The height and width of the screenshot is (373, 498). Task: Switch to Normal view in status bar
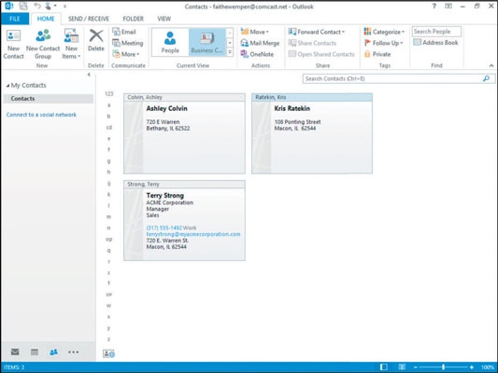384,367
